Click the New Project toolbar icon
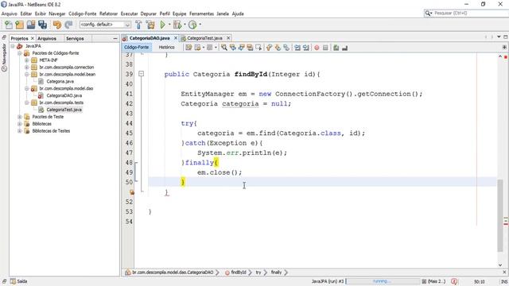This screenshot has width=509, height=286. (x=19, y=25)
